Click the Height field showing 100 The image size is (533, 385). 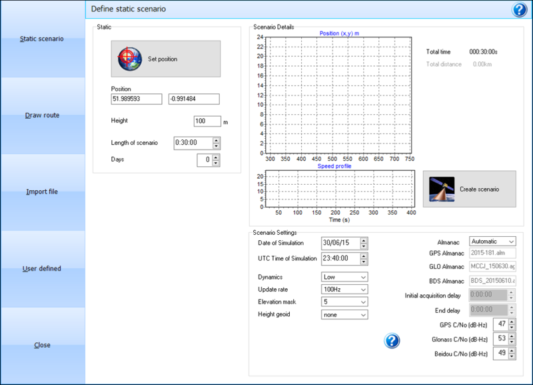[207, 121]
